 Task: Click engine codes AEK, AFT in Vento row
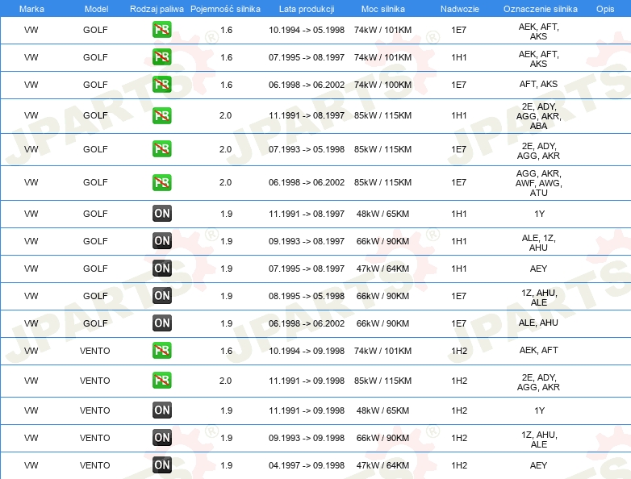point(538,350)
